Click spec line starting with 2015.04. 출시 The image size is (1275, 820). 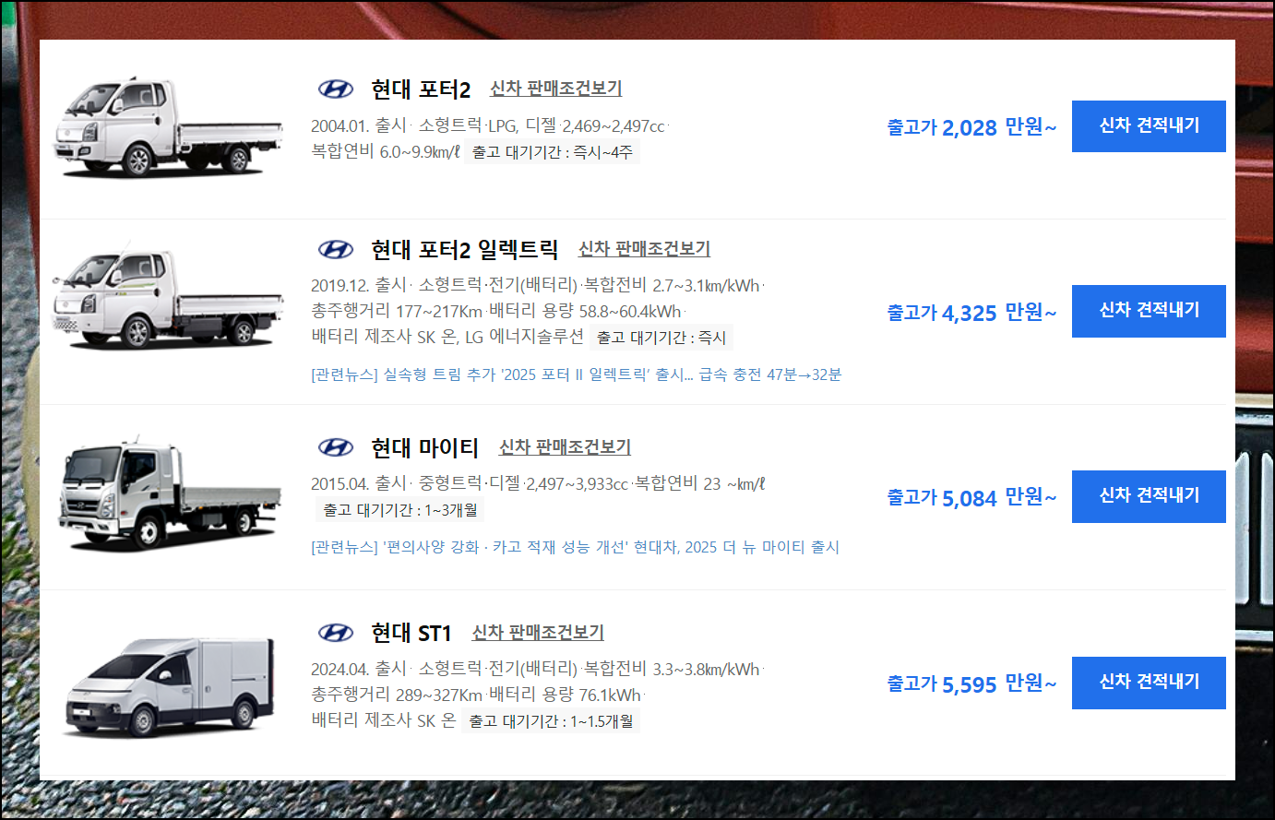point(538,484)
